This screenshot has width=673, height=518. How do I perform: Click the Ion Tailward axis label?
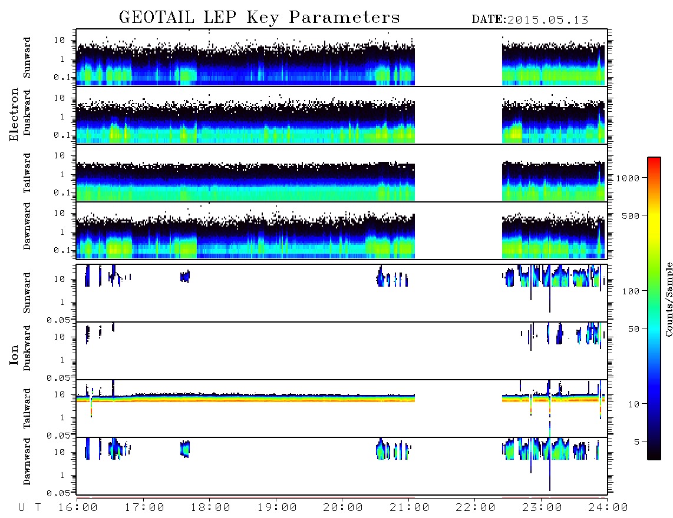tap(27, 409)
